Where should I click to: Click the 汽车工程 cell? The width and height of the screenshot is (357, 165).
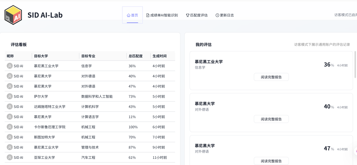(x=88, y=157)
